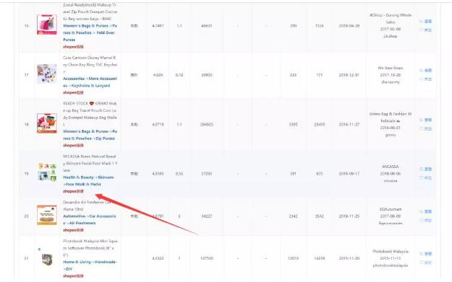Click the air freshener product thumbnail

(47, 215)
